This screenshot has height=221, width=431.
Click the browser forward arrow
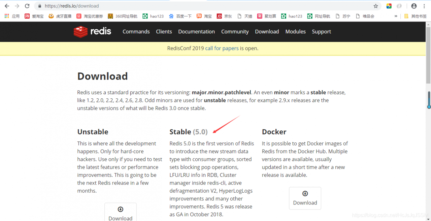pos(17,6)
